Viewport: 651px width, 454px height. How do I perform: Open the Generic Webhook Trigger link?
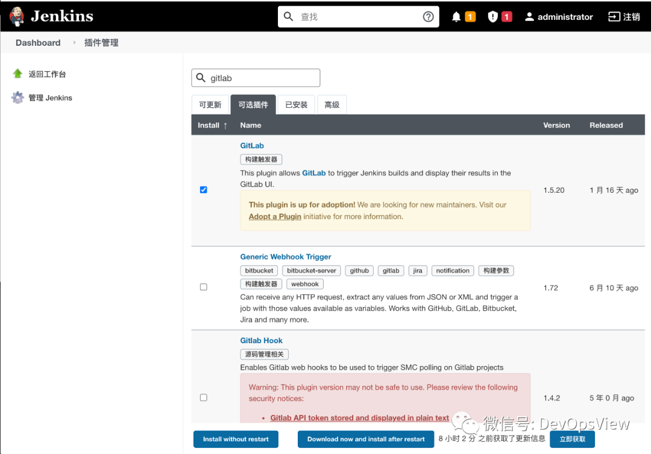[286, 257]
